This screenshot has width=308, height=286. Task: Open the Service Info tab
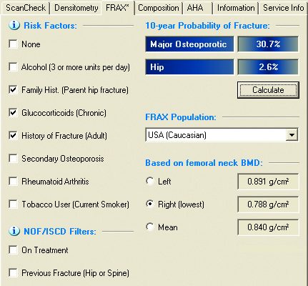click(283, 8)
